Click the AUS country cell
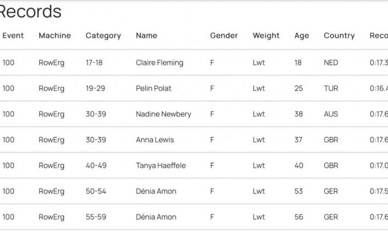Image resolution: width=388 pixels, height=237 pixels. (331, 114)
